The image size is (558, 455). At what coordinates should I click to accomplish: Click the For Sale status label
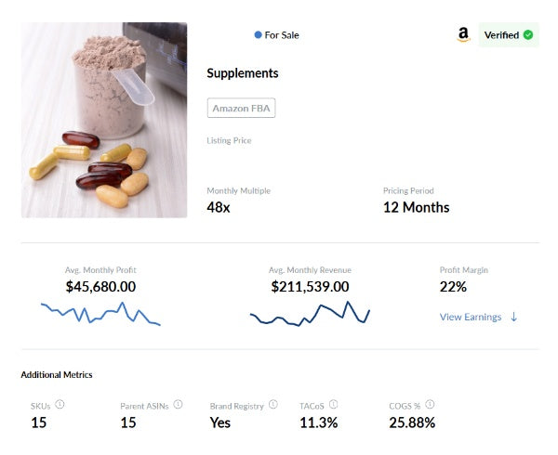(x=282, y=35)
